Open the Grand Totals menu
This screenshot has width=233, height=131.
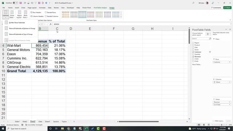12,15
